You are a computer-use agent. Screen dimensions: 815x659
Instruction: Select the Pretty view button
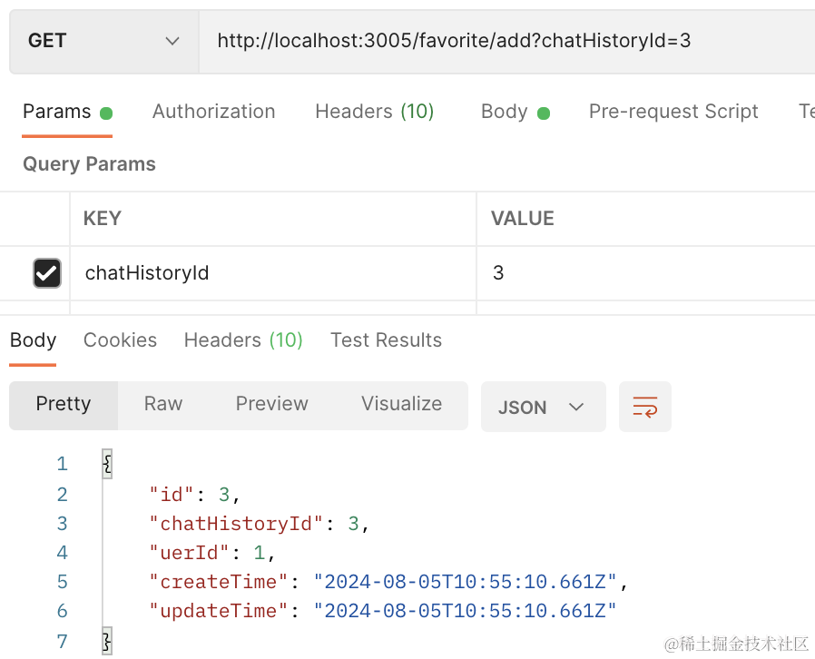[64, 404]
